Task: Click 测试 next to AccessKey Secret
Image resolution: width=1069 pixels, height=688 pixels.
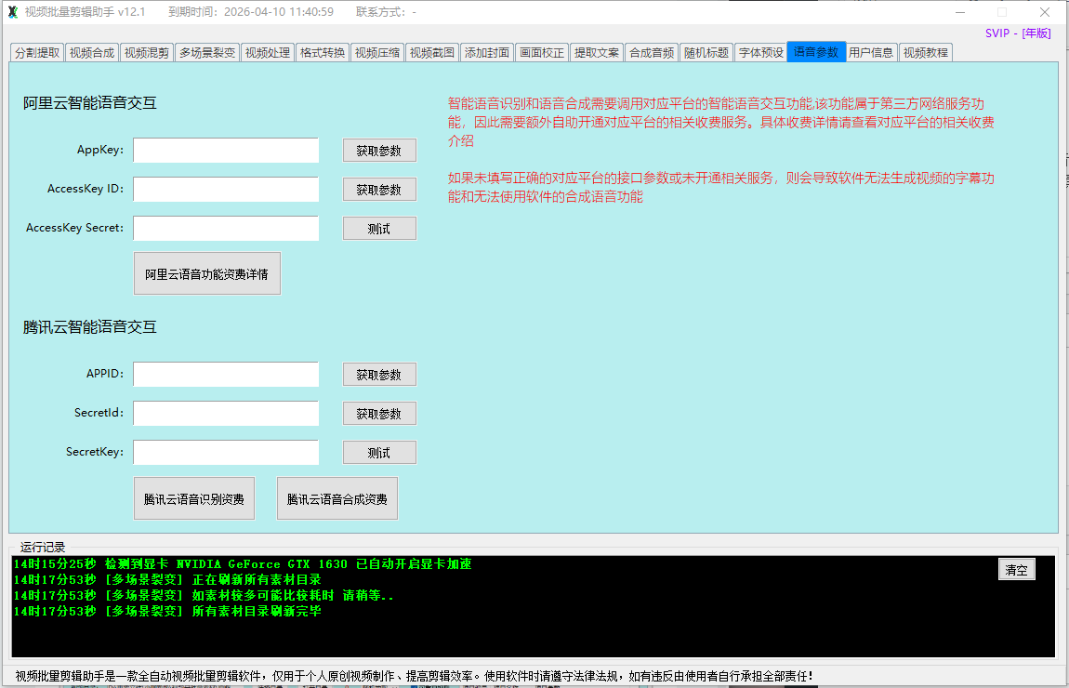Action: 379,229
